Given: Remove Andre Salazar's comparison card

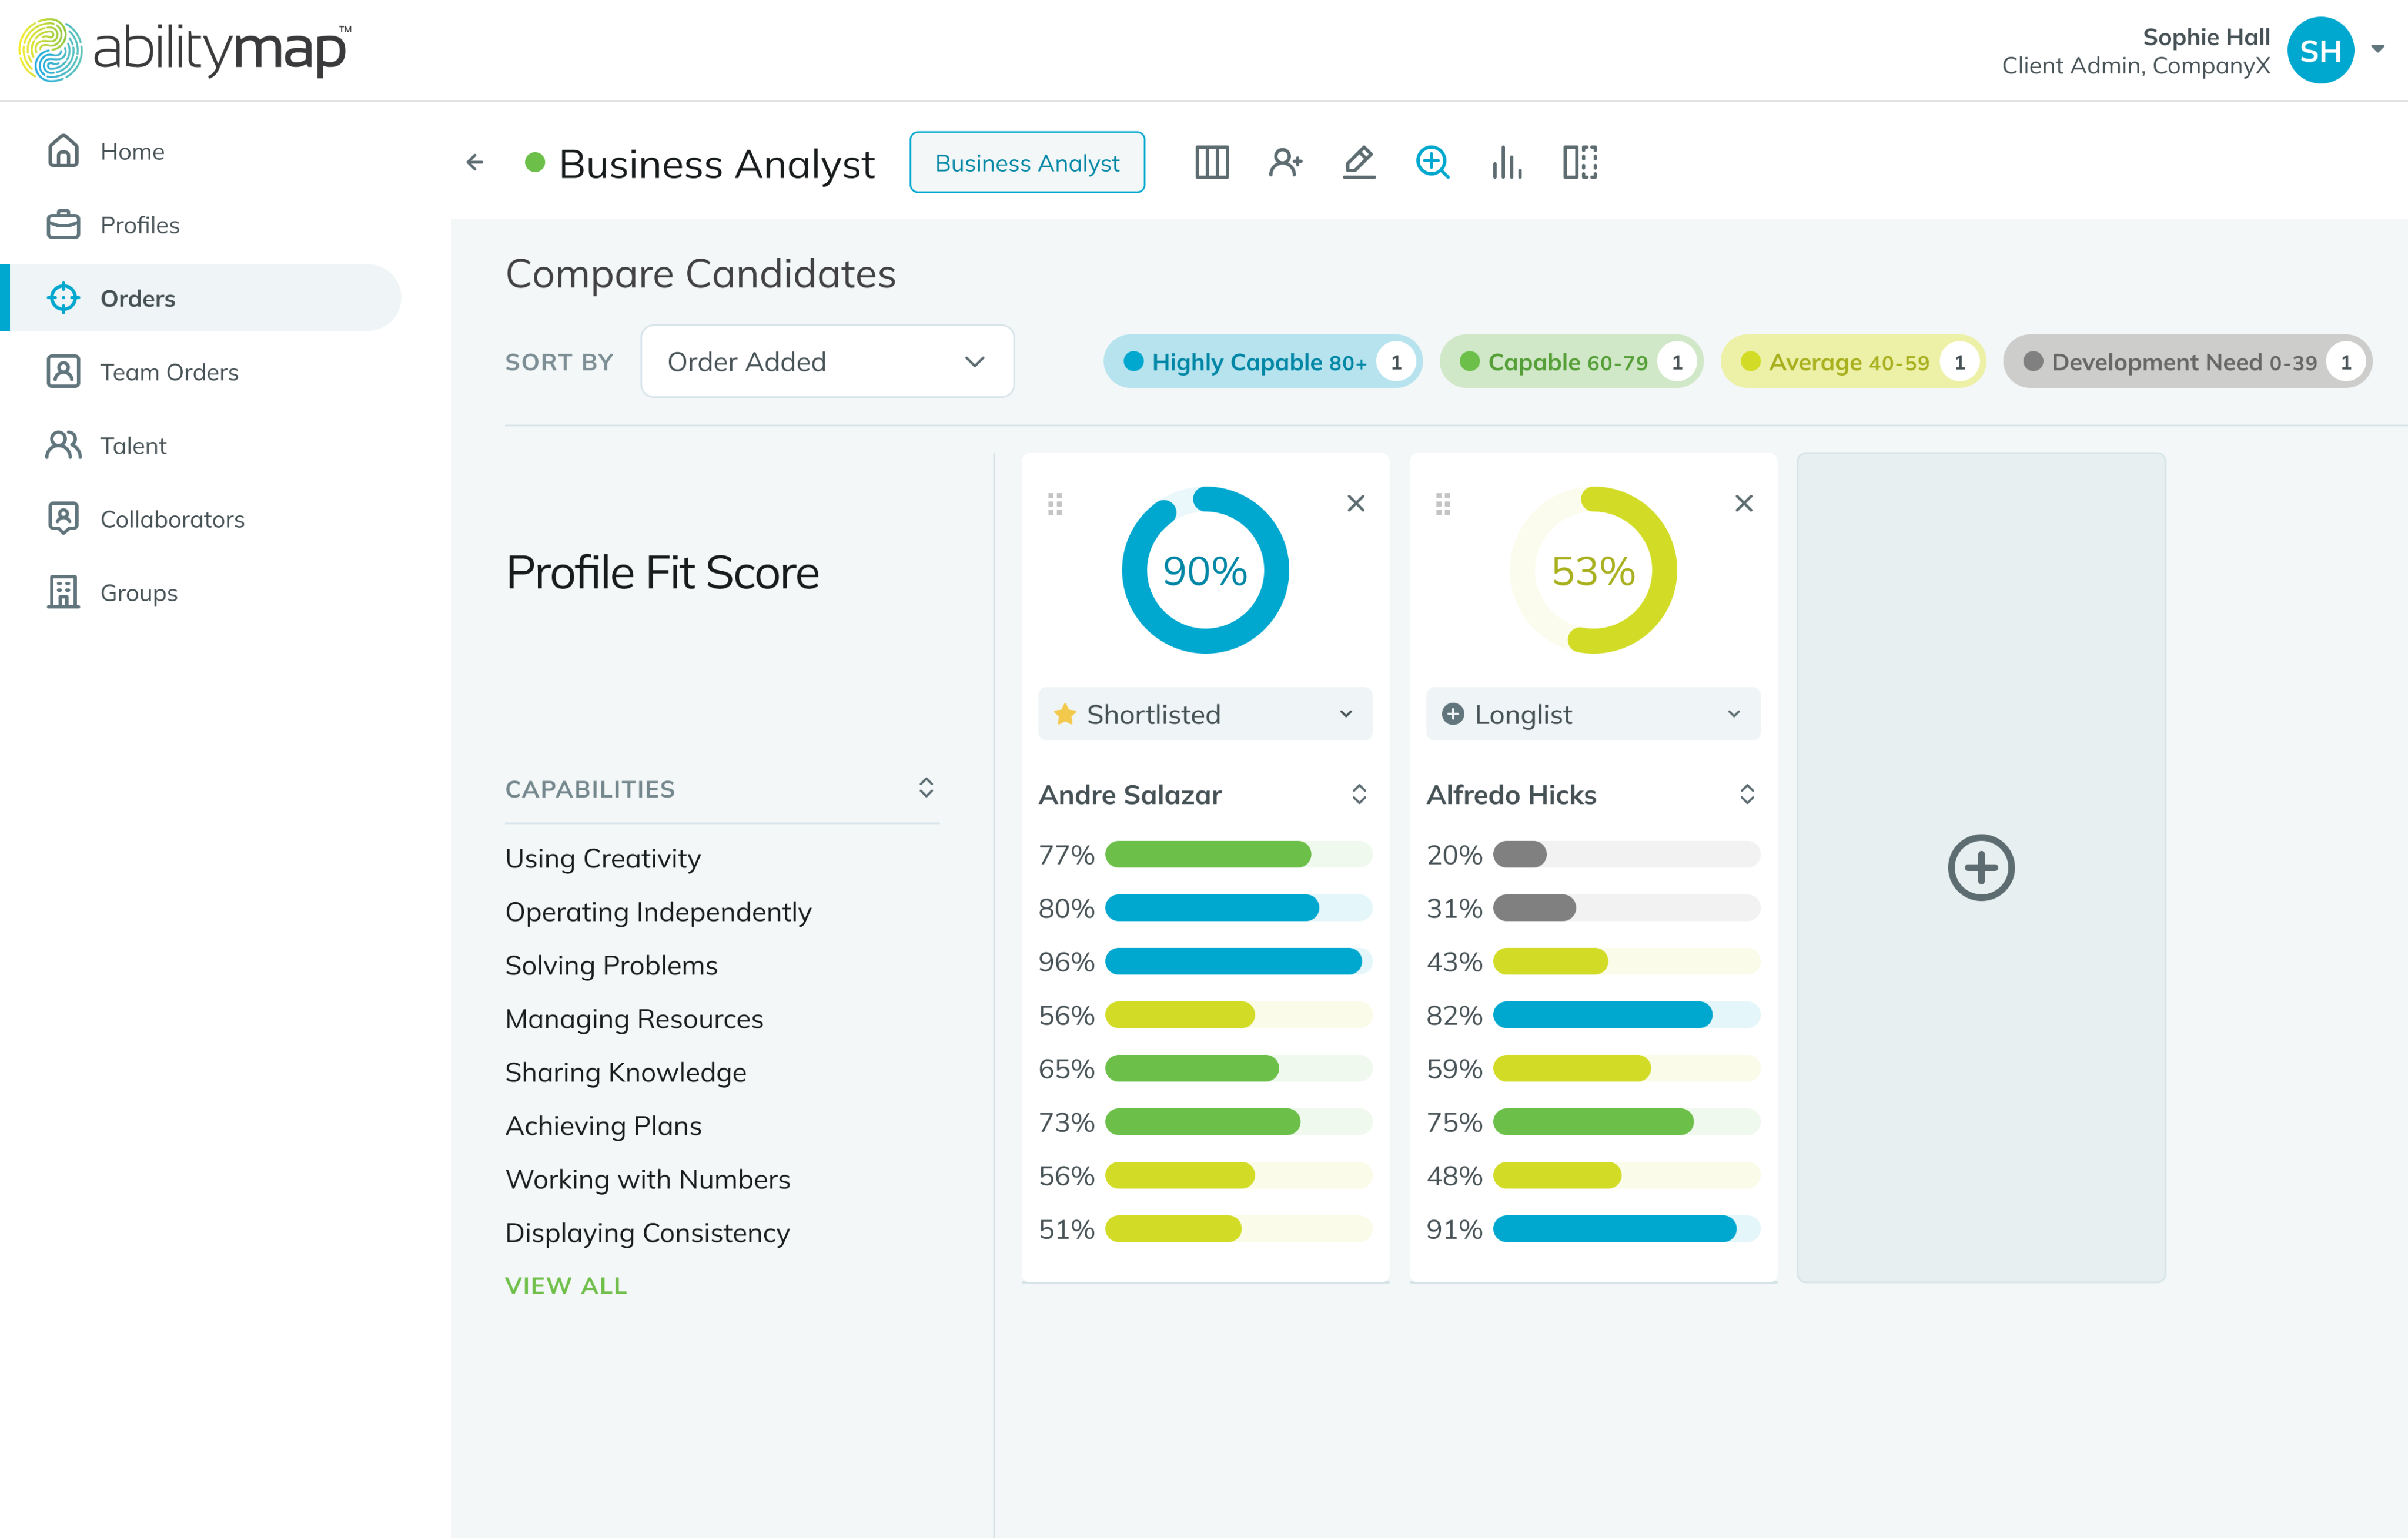Looking at the screenshot, I should (1355, 504).
